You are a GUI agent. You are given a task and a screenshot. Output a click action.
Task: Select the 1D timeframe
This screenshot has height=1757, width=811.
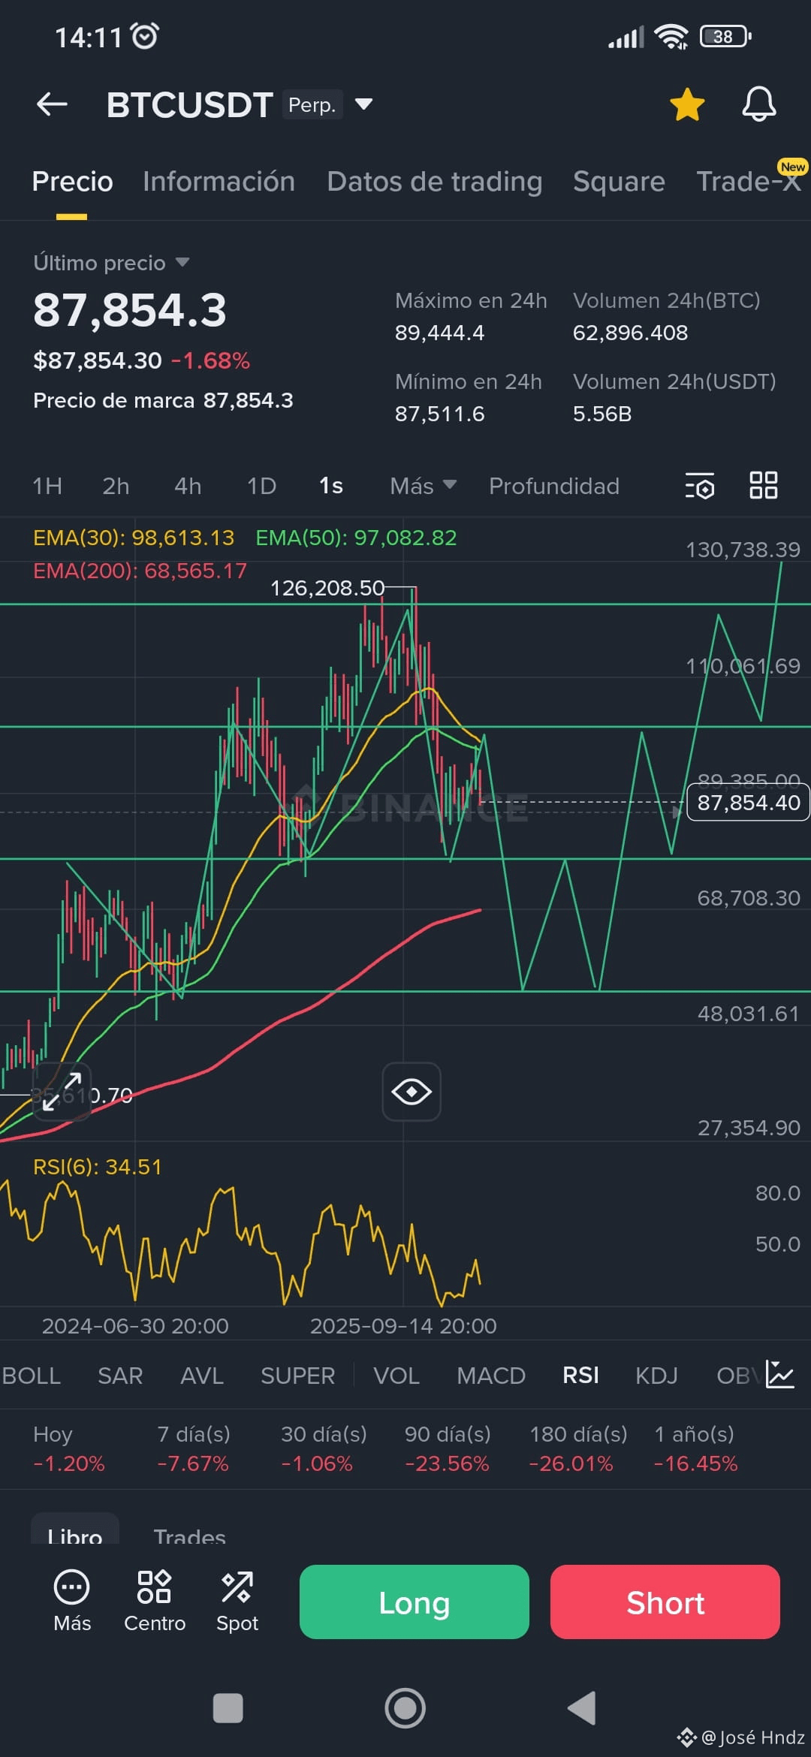pos(261,487)
